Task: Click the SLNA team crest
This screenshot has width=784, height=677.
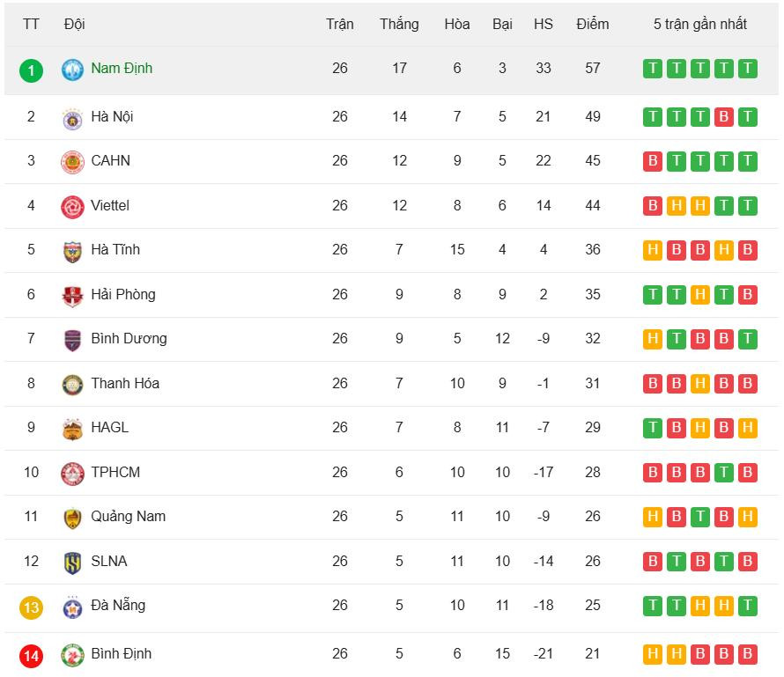Action: [x=72, y=563]
